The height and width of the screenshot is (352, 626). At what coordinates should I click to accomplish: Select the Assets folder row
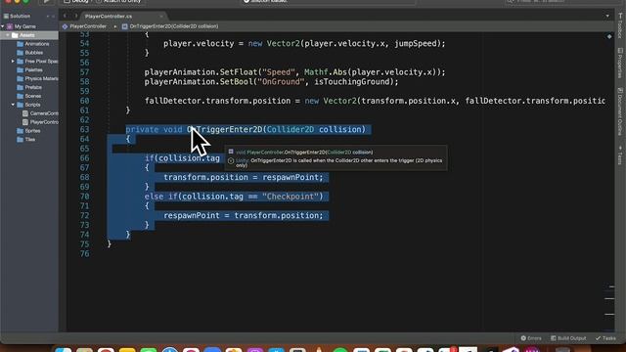pos(29,35)
